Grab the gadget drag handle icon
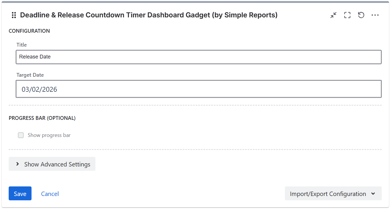The height and width of the screenshot is (209, 391). coord(14,15)
